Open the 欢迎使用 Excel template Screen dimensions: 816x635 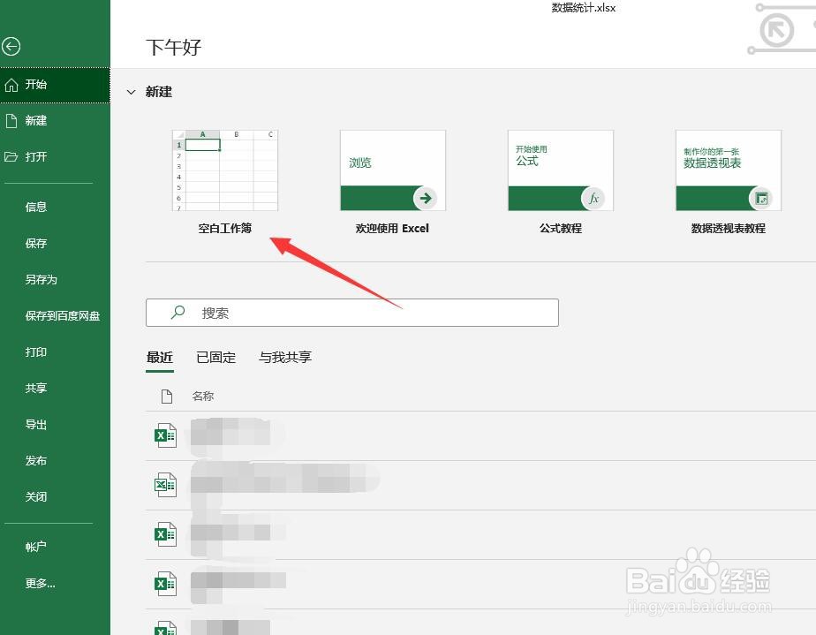coord(393,170)
